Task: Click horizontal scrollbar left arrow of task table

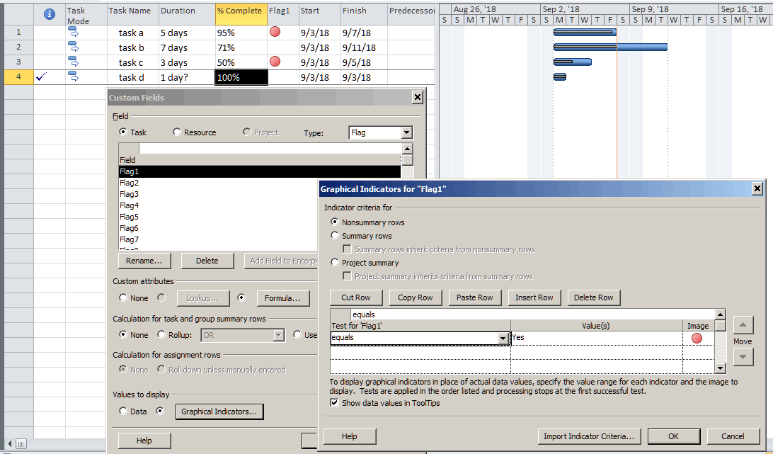Action: 9,443
